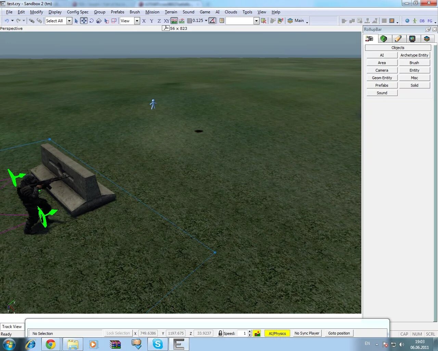438x351 pixels.
Task: Select the arrow Select tool
Action: [x=76, y=21]
